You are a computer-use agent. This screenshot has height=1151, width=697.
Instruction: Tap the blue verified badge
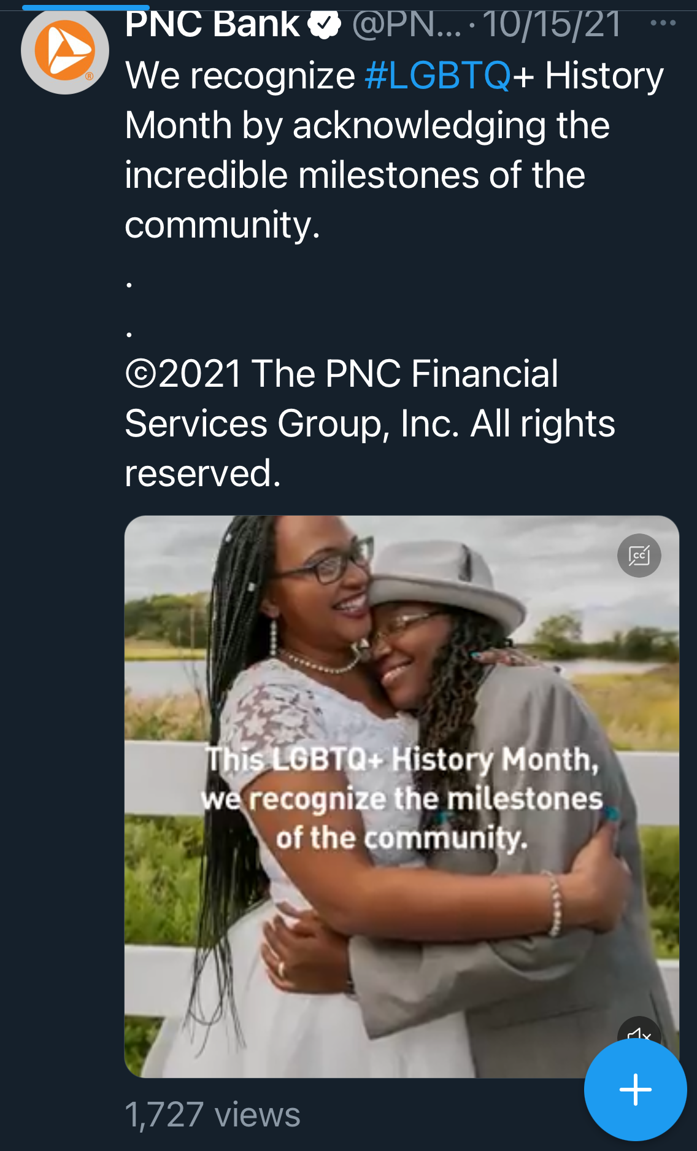click(324, 25)
